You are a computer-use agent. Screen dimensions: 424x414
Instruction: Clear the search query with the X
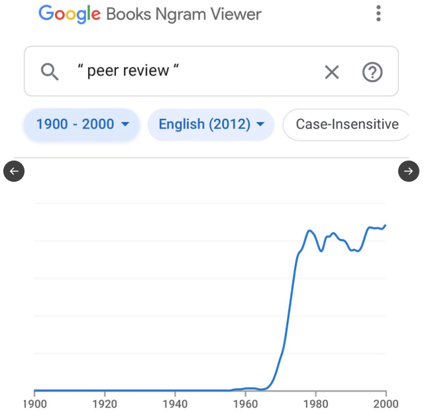point(332,72)
